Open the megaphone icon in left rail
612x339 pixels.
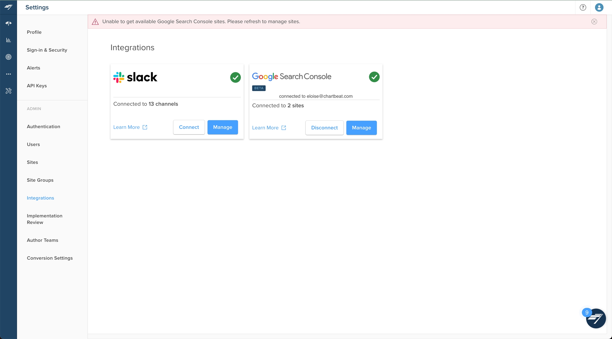tap(8, 23)
